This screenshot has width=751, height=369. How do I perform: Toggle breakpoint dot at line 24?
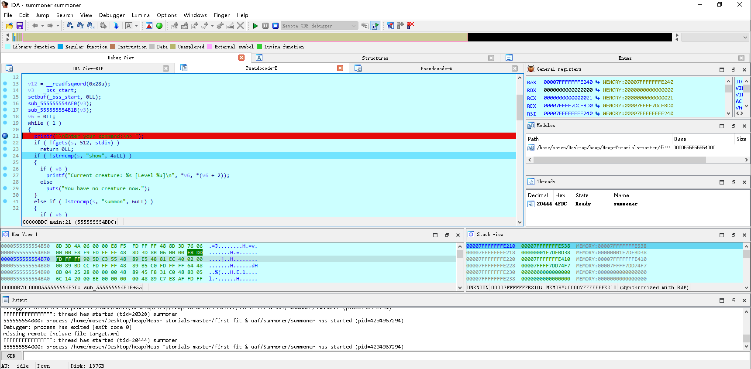click(5, 155)
